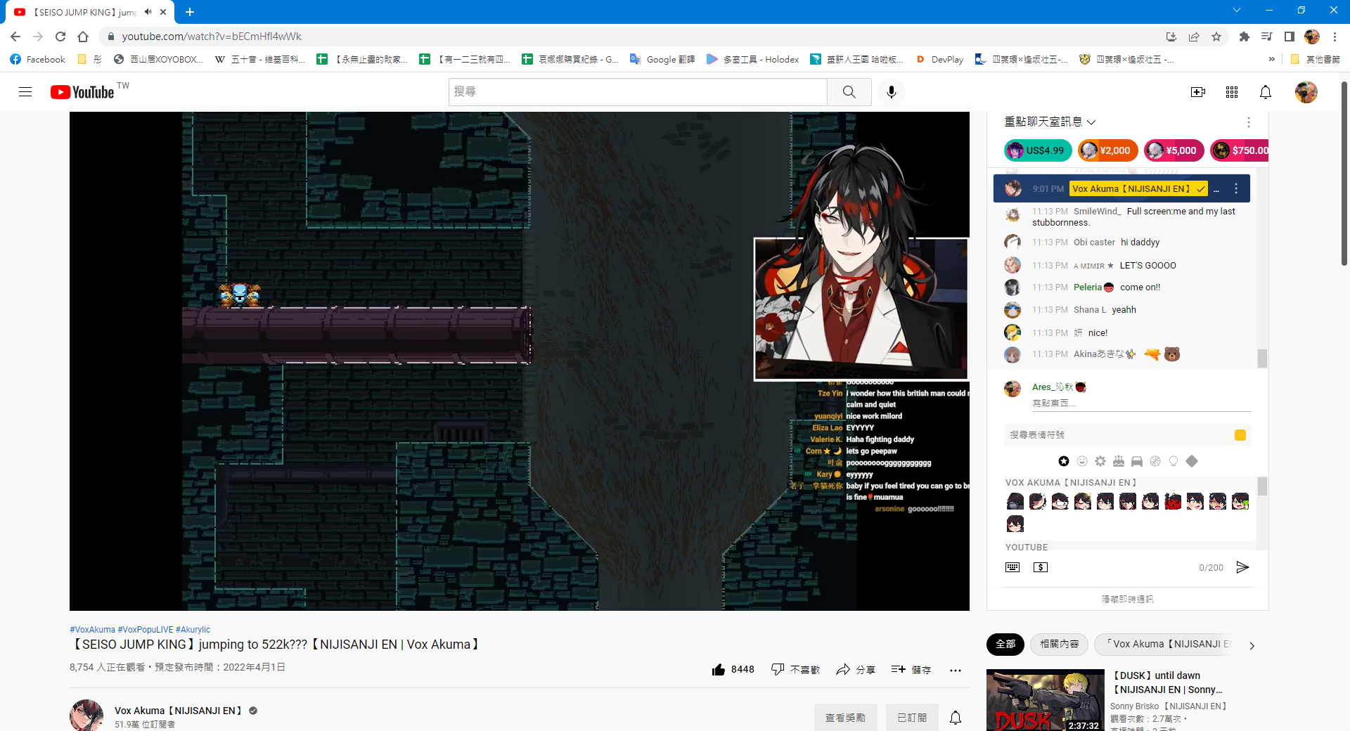Viewport: 1350px width, 731px height.
Task: Reload the page in Chrome
Action: coord(60,37)
